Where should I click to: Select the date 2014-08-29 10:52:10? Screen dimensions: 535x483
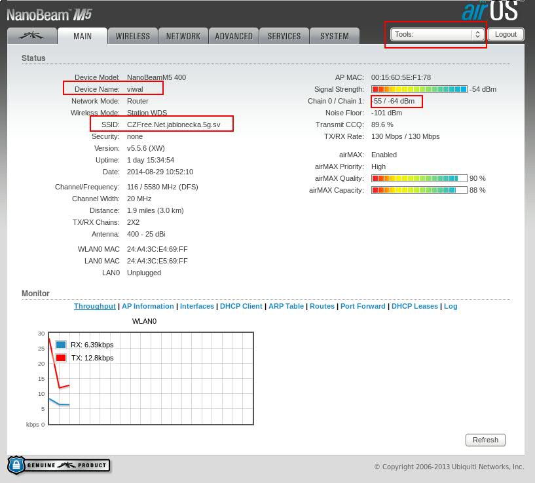(x=160, y=172)
